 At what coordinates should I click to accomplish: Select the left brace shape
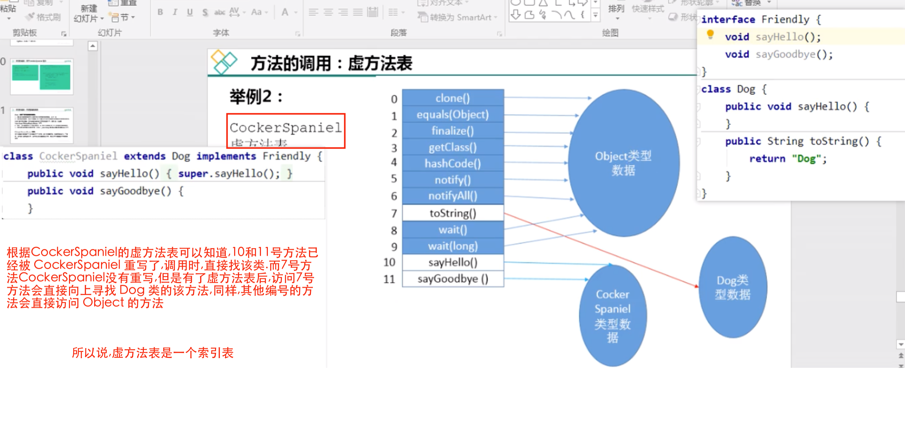coord(582,15)
